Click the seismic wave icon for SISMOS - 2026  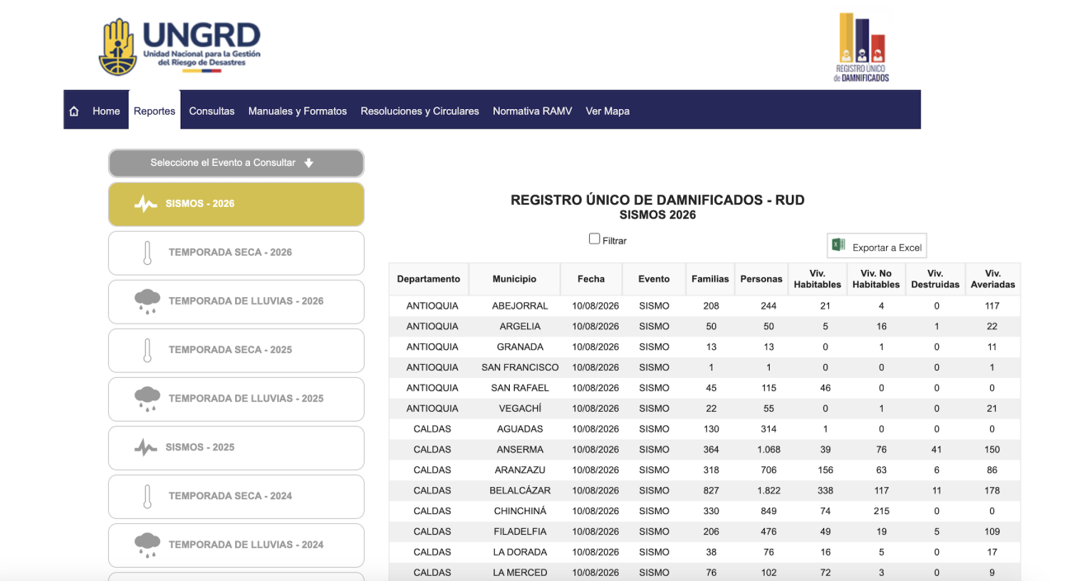coord(145,204)
